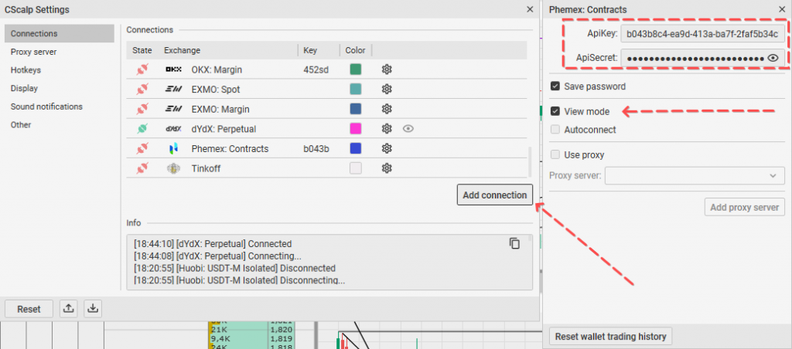
Task: Toggle view mode eye for dYdX: Perpetual
Action: [408, 129]
